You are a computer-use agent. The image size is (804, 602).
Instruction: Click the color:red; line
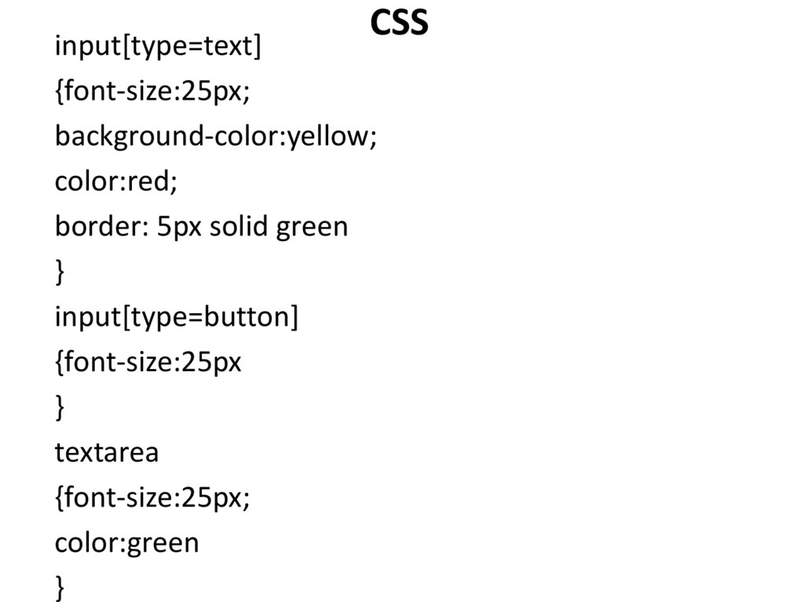pyautogui.click(x=116, y=182)
